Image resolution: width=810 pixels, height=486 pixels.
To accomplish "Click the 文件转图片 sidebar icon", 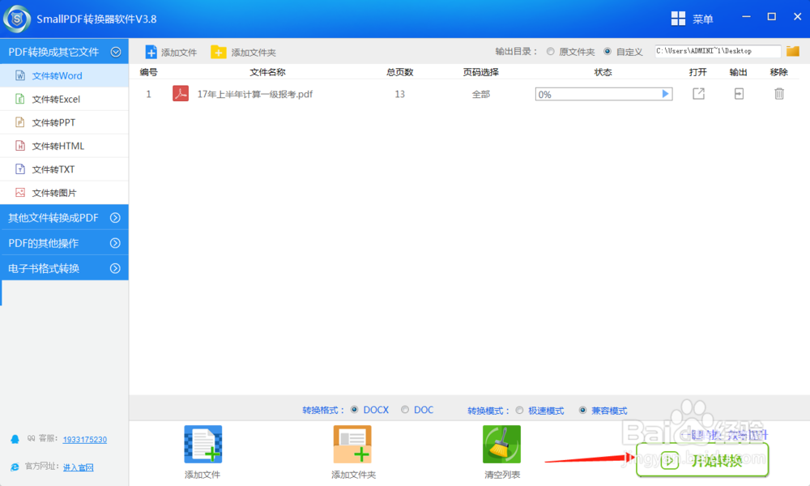I will [x=19, y=192].
